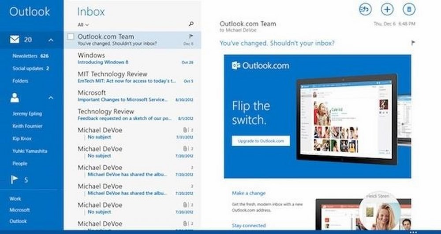Open the Michael DeVoe email dated 7/31/2012

(x=132, y=133)
